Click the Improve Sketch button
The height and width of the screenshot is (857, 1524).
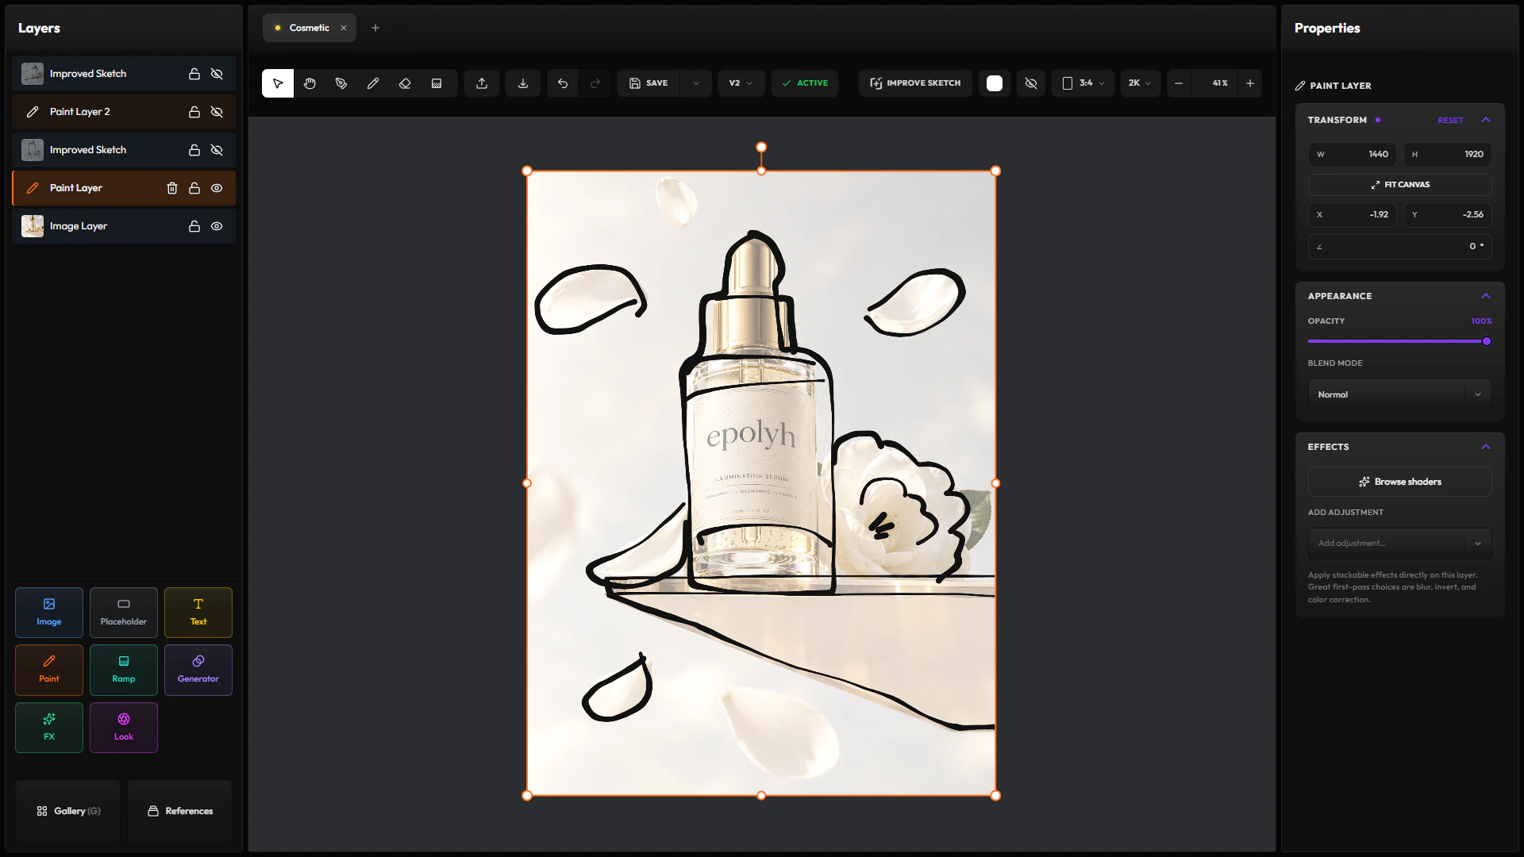915,83
